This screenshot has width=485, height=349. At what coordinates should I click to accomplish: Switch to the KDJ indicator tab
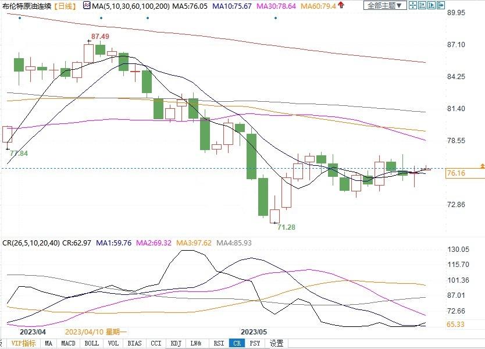pos(176,343)
